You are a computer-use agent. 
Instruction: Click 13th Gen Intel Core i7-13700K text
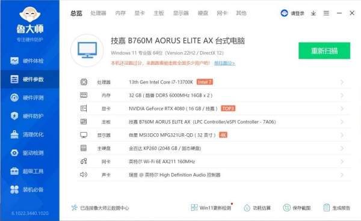tap(161, 82)
